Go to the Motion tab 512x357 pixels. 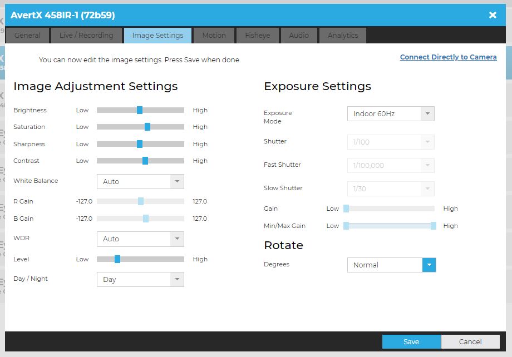pyautogui.click(x=214, y=35)
